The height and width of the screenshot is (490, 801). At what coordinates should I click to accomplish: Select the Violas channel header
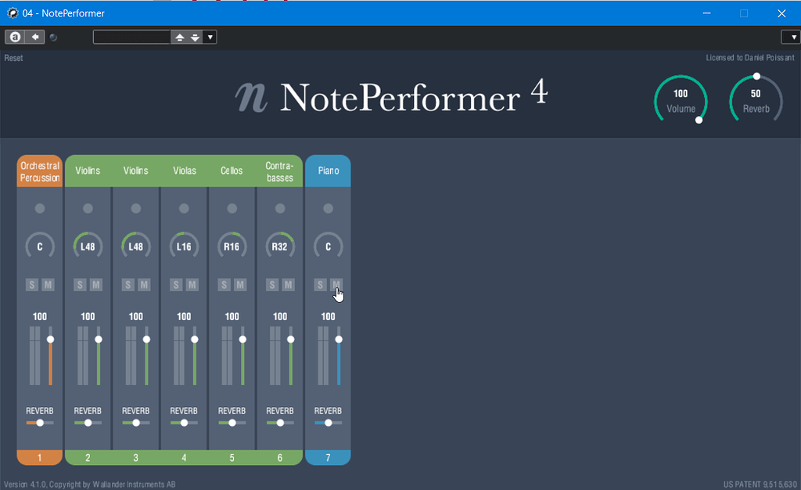pos(184,171)
